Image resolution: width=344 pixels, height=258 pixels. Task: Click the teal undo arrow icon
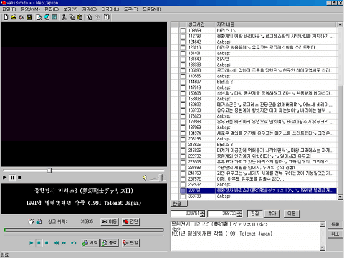point(74,243)
